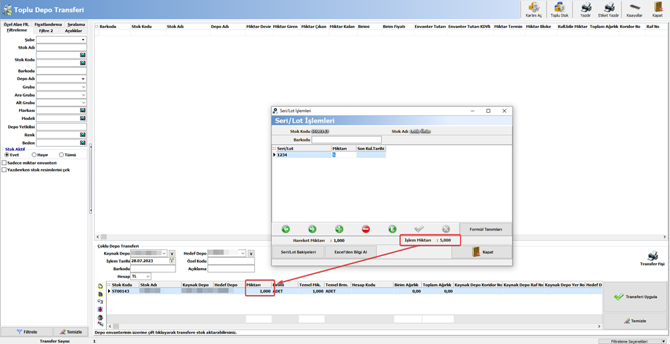Open the Modeli lookup icon
This screenshot has width=670, height=344.
[83, 118]
